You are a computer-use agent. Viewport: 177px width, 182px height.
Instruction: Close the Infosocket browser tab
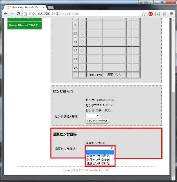[x=44, y=7]
